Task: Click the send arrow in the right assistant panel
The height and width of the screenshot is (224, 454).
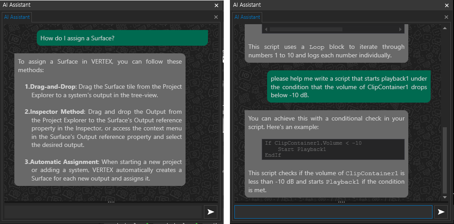Action: pyautogui.click(x=441, y=212)
